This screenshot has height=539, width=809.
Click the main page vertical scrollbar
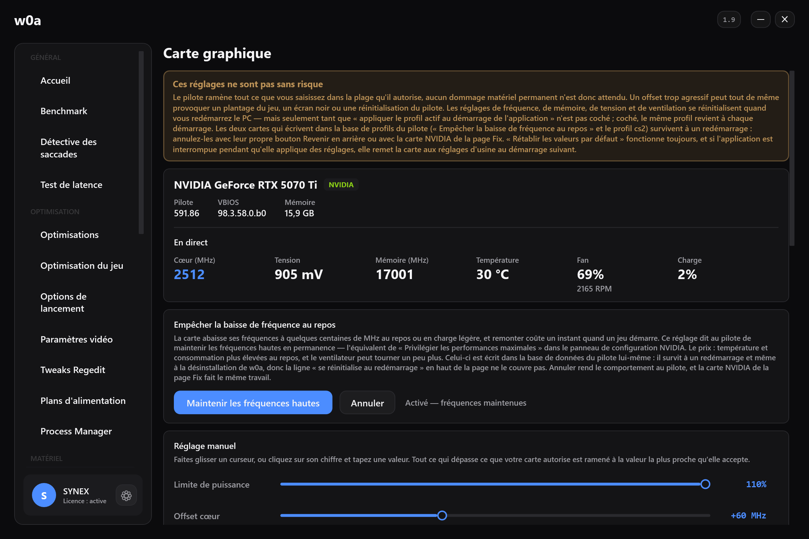tap(792, 158)
